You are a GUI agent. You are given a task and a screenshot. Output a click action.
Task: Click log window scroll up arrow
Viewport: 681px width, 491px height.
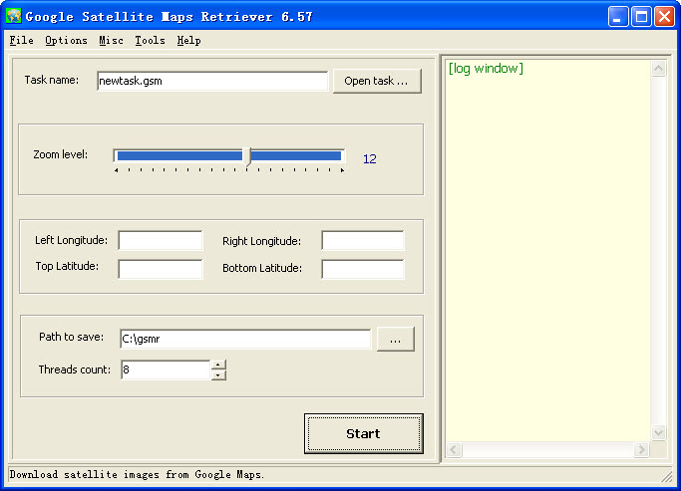pyautogui.click(x=658, y=69)
